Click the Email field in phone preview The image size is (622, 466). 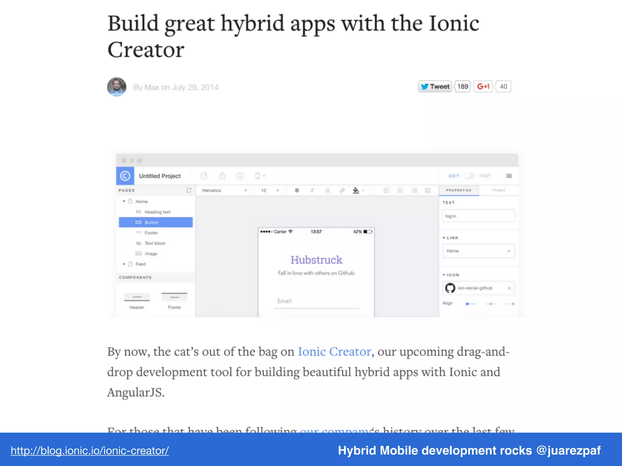click(316, 302)
